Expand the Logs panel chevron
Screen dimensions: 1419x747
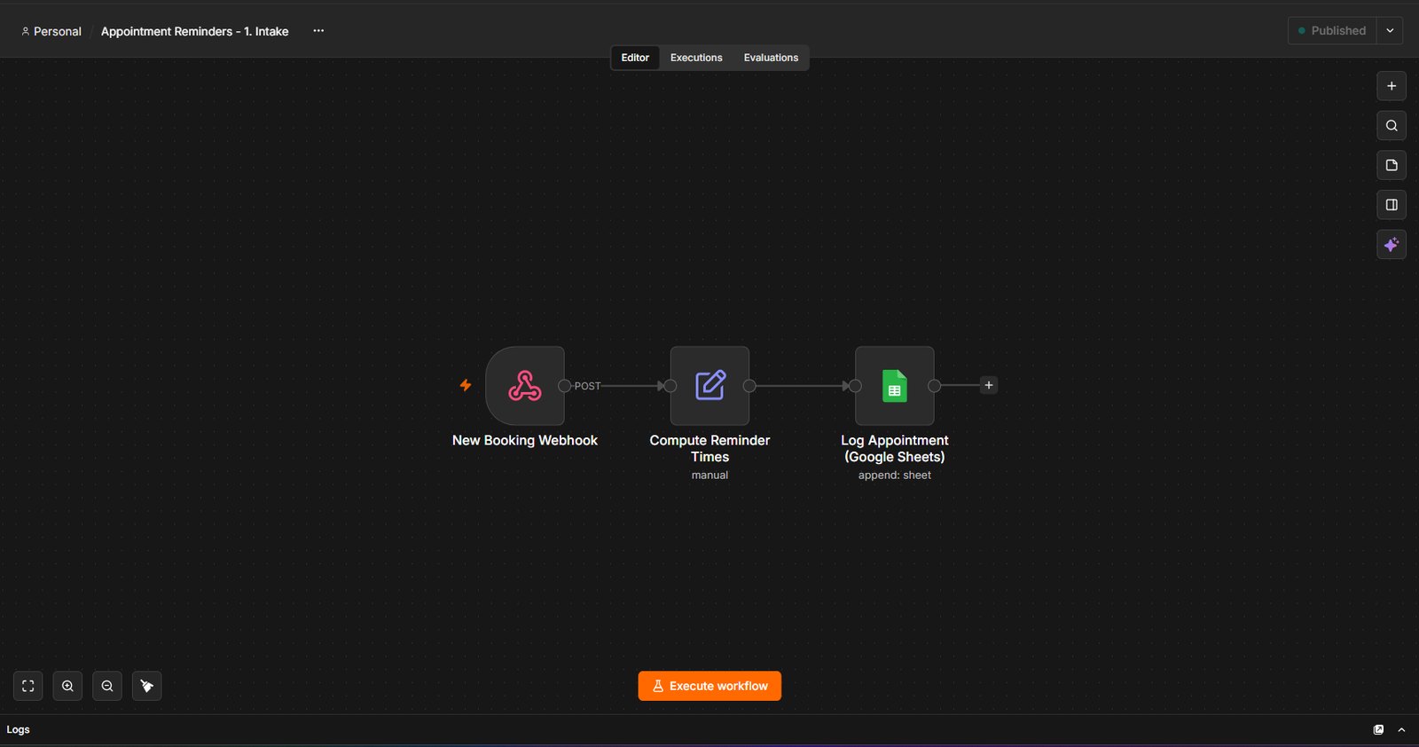pyautogui.click(x=1401, y=729)
